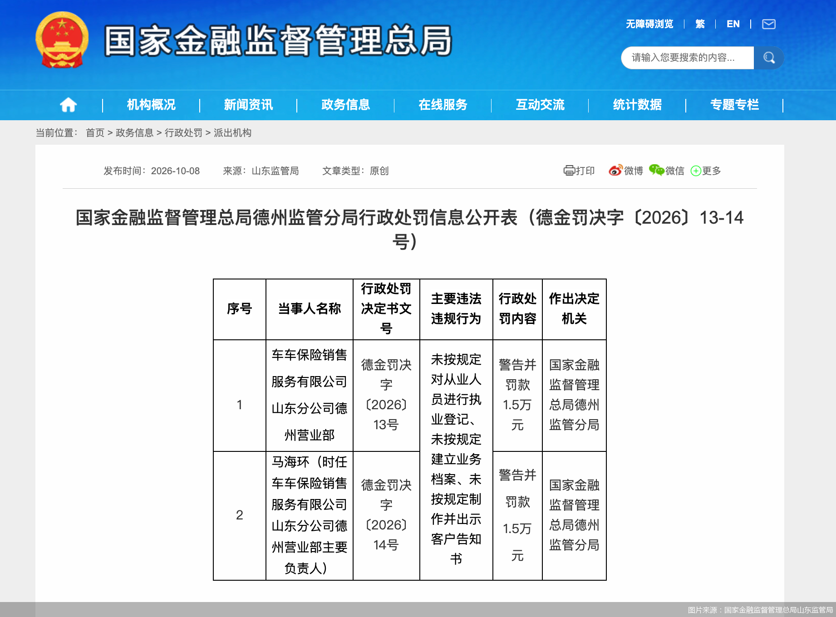Open the mail envelope icon
Image resolution: width=836 pixels, height=617 pixels.
point(768,24)
